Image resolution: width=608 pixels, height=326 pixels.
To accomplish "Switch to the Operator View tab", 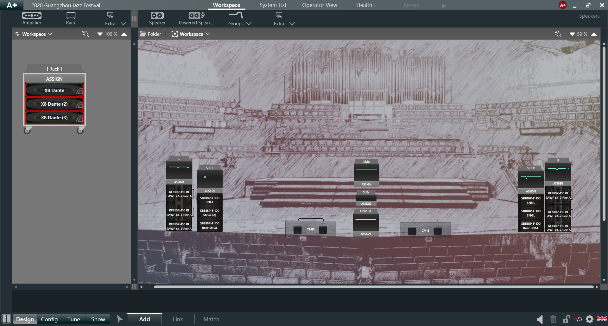I will pos(320,5).
